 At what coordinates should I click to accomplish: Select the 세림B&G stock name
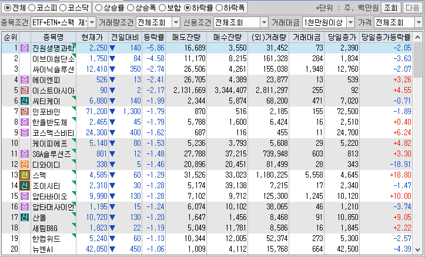45,228
